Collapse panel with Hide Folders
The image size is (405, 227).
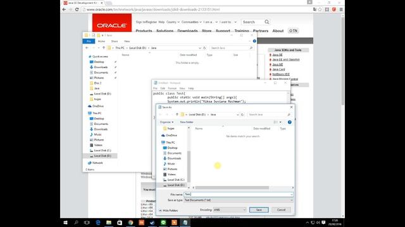168,211
